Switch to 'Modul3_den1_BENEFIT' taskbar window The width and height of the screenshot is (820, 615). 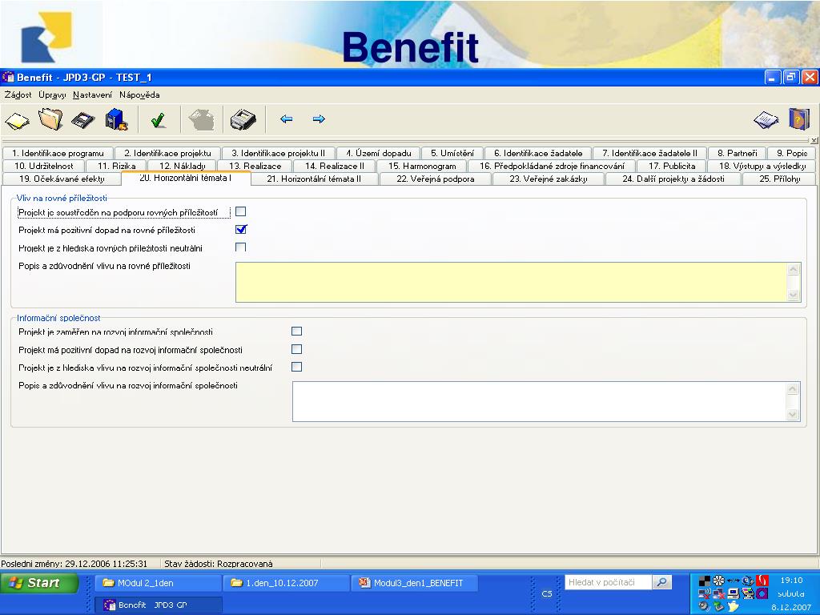pyautogui.click(x=414, y=583)
